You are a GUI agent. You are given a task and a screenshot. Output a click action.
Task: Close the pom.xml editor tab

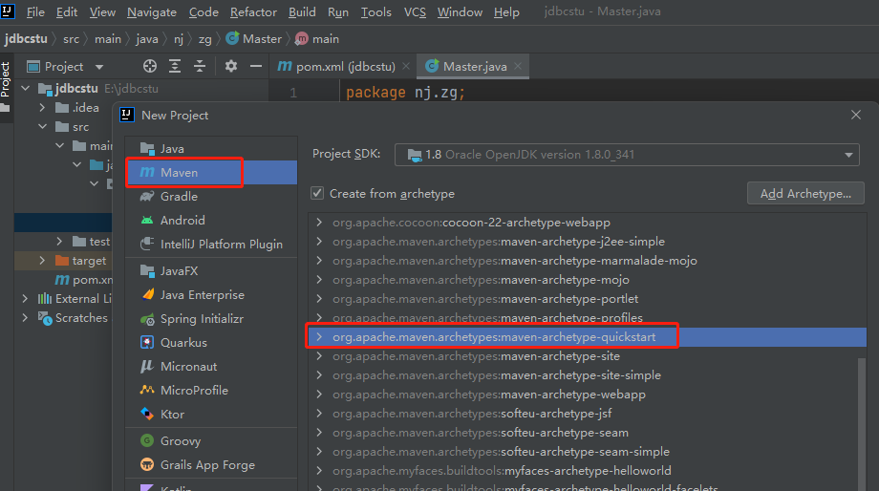pyautogui.click(x=406, y=66)
